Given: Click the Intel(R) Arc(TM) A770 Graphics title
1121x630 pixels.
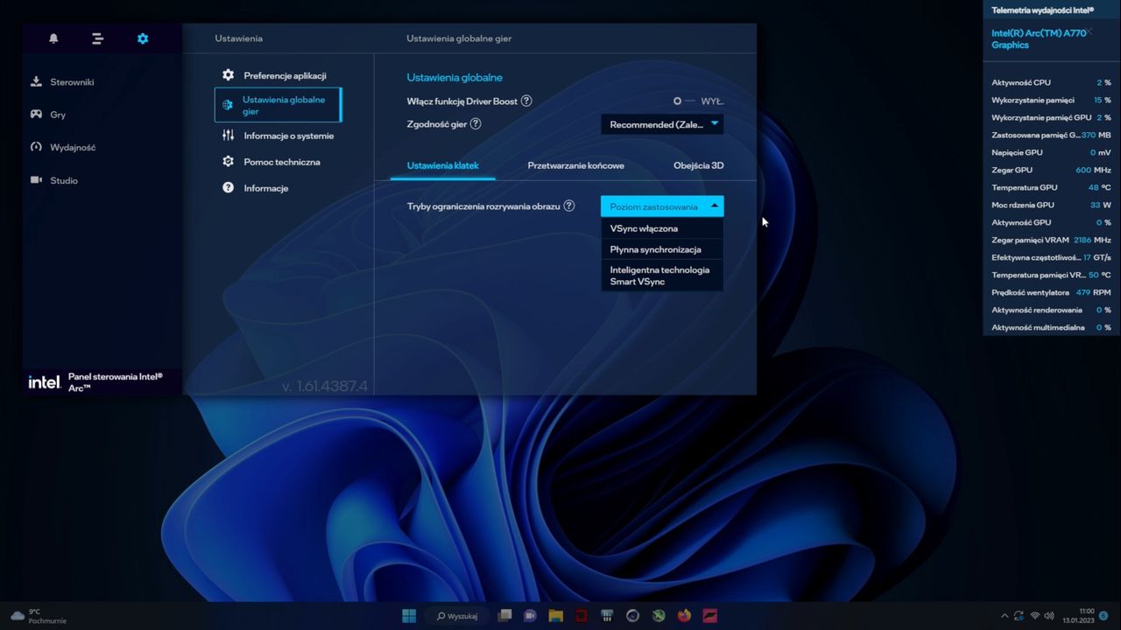Looking at the screenshot, I should [x=1039, y=38].
